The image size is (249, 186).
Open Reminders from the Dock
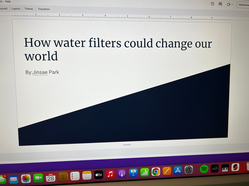pyautogui.click(x=75, y=176)
